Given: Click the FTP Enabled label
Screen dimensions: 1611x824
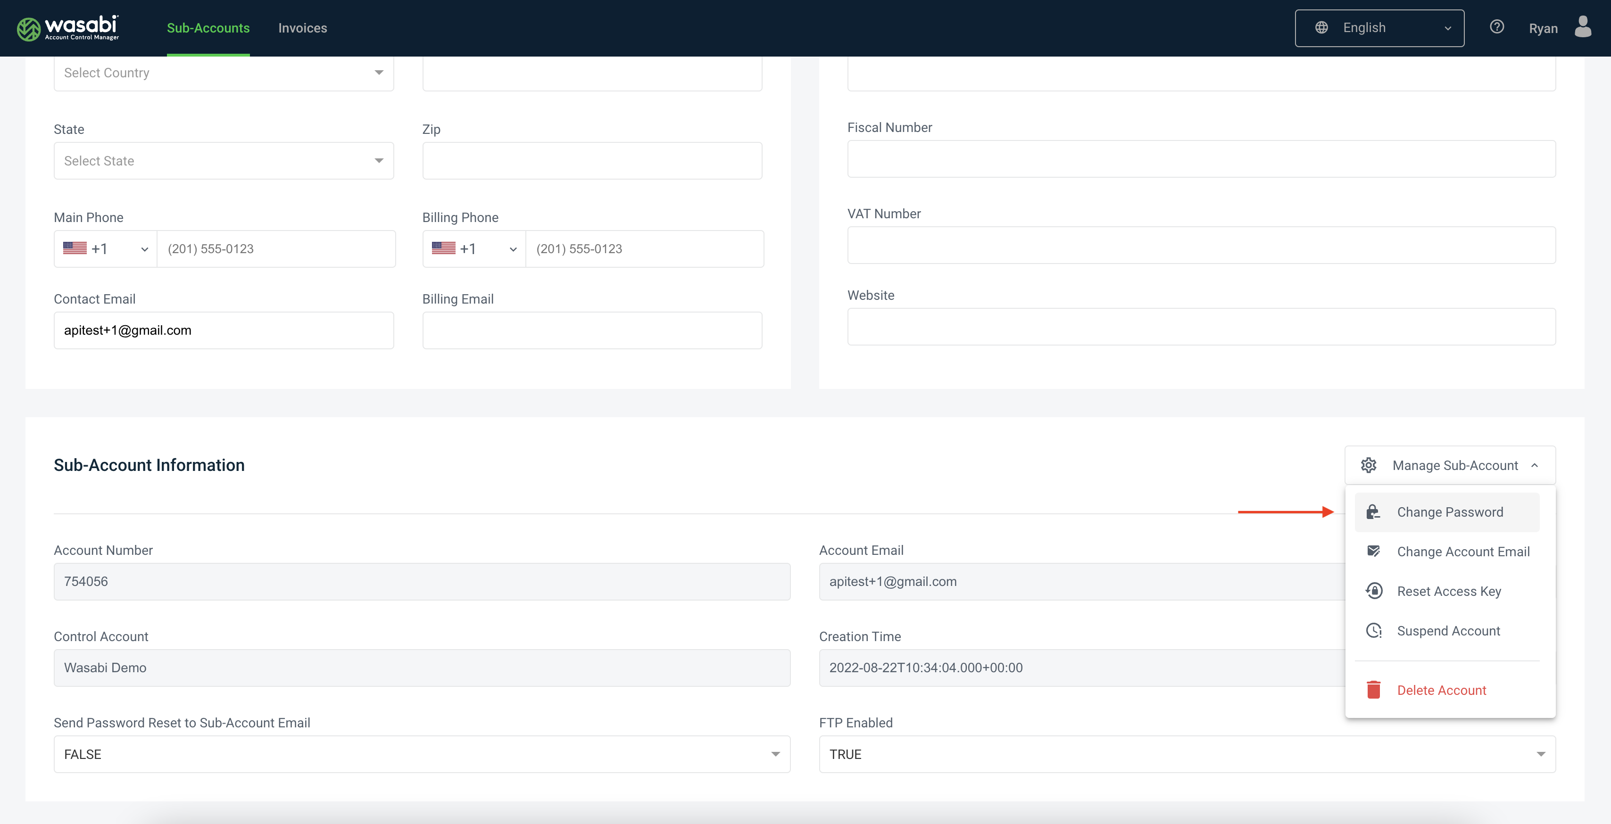Looking at the screenshot, I should tap(855, 723).
